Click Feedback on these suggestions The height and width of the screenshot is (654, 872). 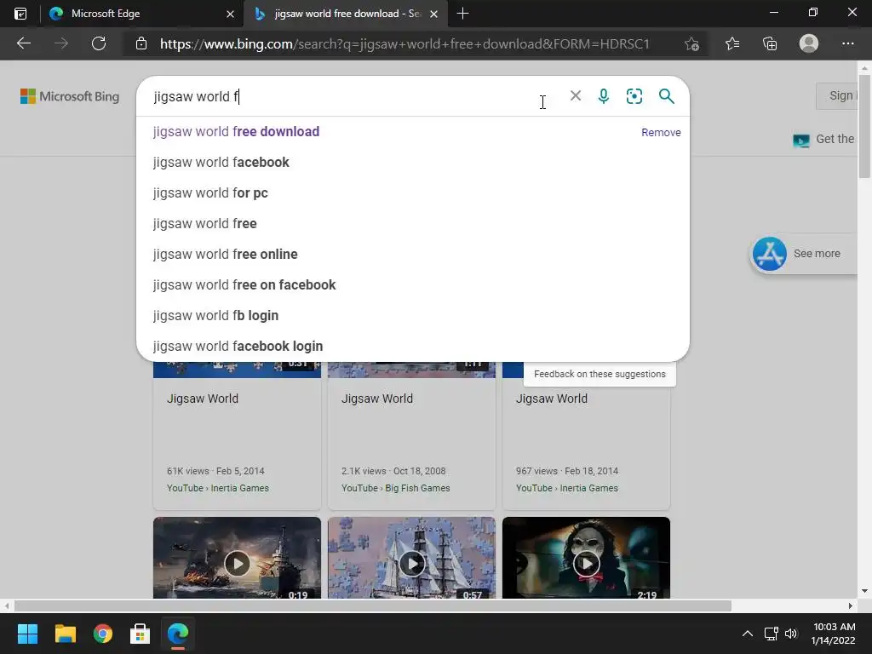(x=599, y=374)
